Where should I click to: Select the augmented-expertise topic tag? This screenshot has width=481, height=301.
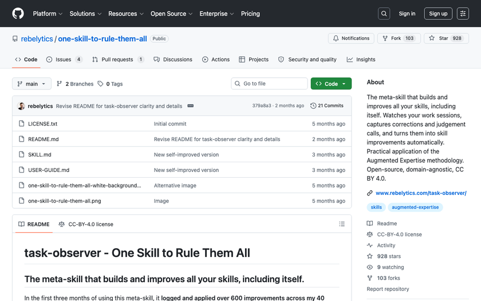[415, 208]
